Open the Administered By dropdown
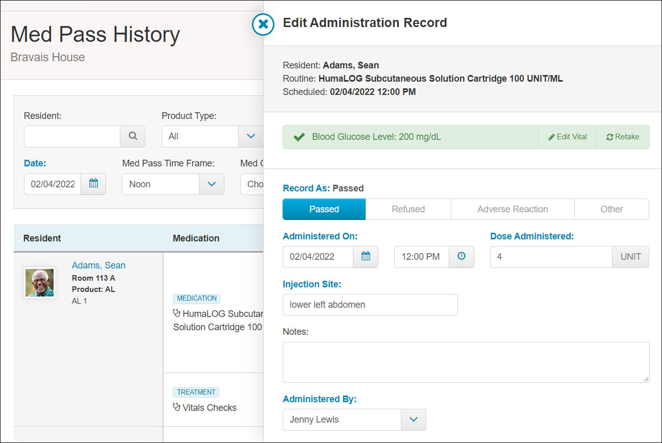The width and height of the screenshot is (662, 443). coord(414,420)
